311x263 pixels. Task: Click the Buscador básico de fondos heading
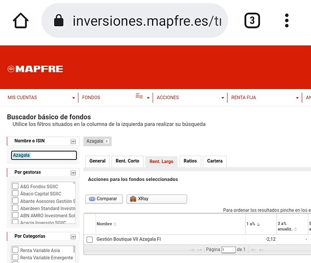49,117
